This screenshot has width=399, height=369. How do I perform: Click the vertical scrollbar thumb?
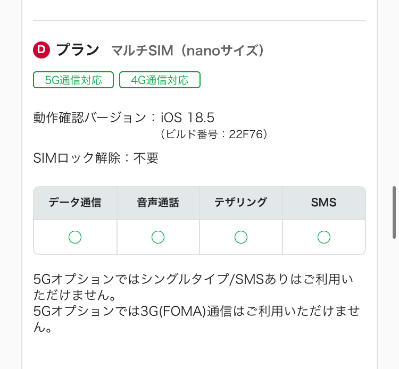394,212
